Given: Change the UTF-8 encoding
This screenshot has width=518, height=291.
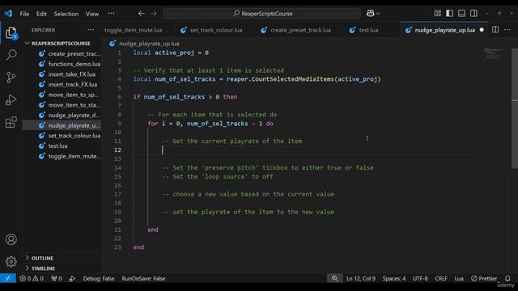Looking at the screenshot, I should (x=420, y=278).
